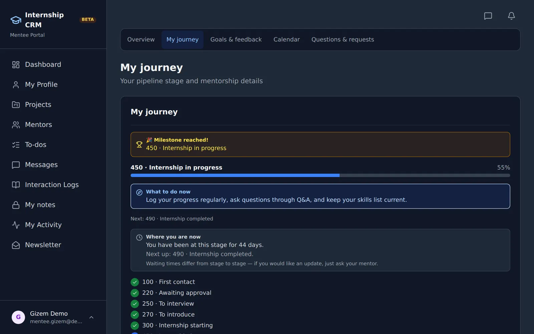534x334 pixels.
Task: Click the pipeline stage and mentorship subtitle
Action: coord(192,81)
